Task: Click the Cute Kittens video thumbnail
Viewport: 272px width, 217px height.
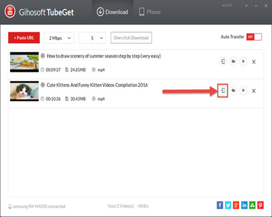Action: tap(24, 91)
